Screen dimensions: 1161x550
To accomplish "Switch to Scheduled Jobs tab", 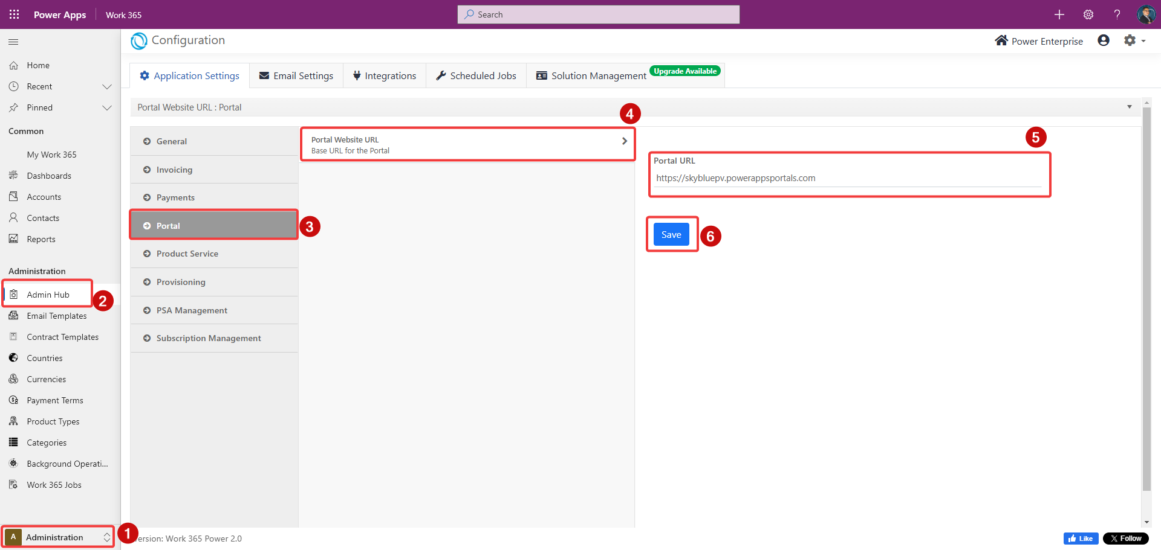I will (x=476, y=75).
